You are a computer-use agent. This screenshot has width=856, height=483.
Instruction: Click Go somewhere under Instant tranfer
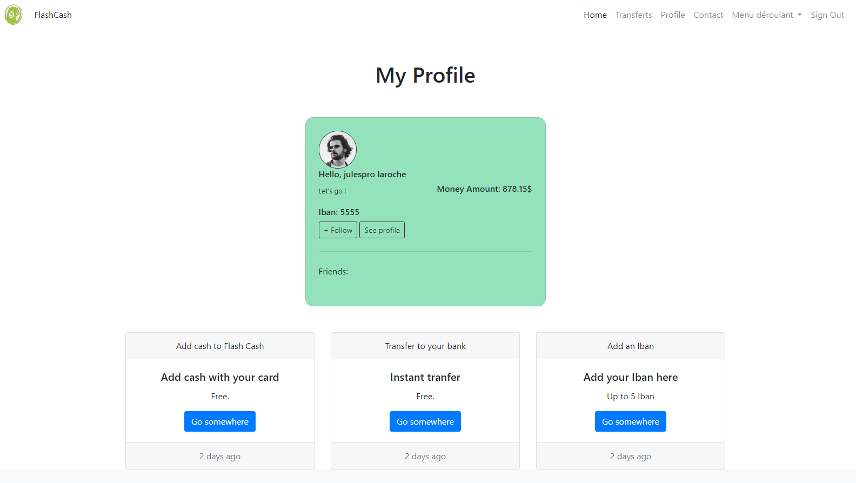(x=425, y=421)
